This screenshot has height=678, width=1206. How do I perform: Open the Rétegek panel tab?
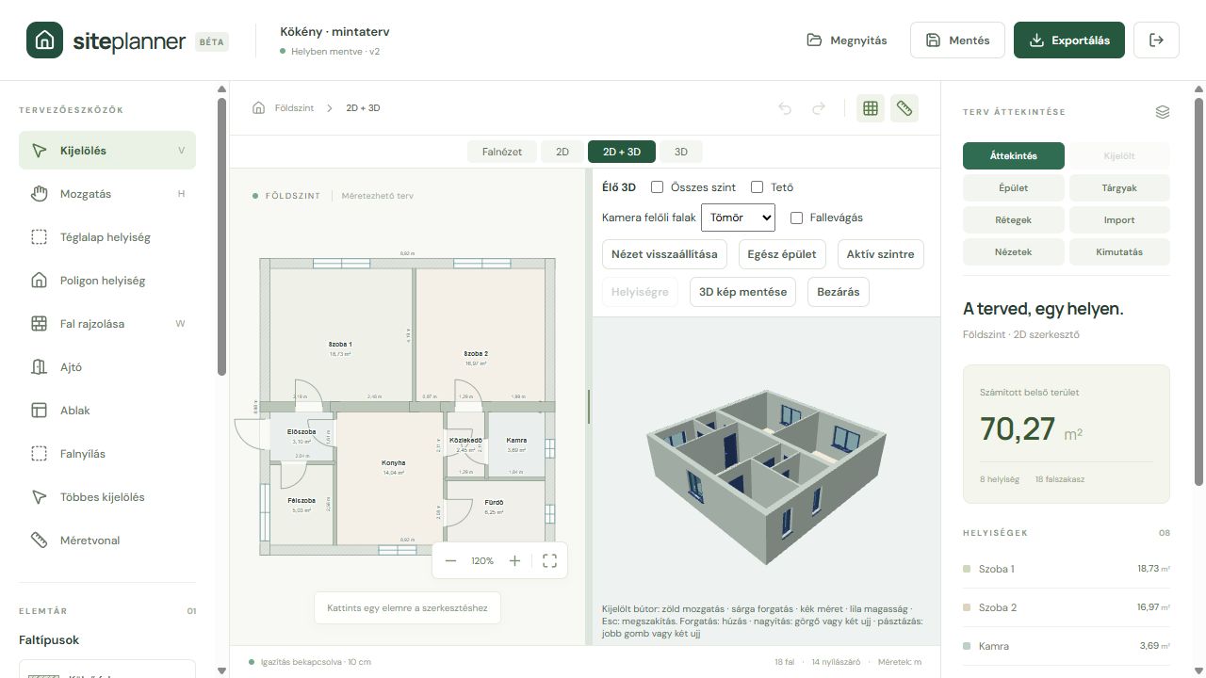point(1014,220)
